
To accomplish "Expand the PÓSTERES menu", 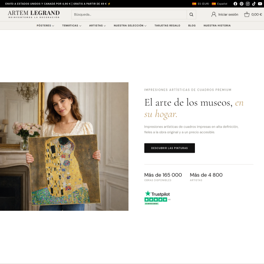I will pos(45,26).
